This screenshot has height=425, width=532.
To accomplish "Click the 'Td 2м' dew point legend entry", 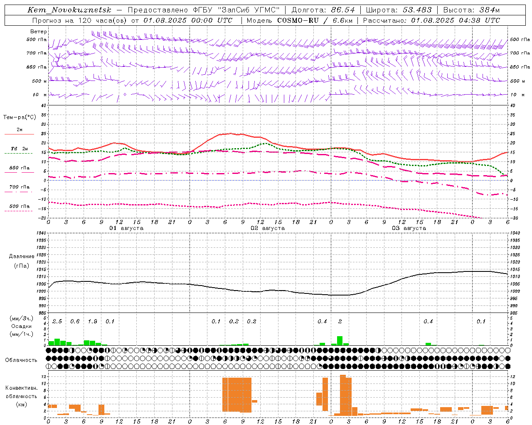I will (x=19, y=149).
